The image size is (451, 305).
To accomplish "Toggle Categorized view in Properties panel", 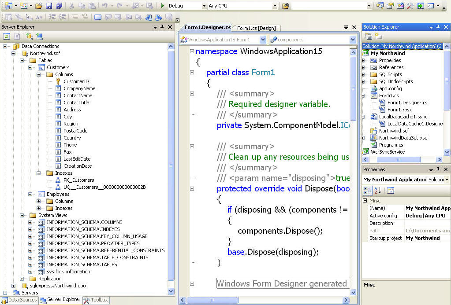I will [367, 191].
